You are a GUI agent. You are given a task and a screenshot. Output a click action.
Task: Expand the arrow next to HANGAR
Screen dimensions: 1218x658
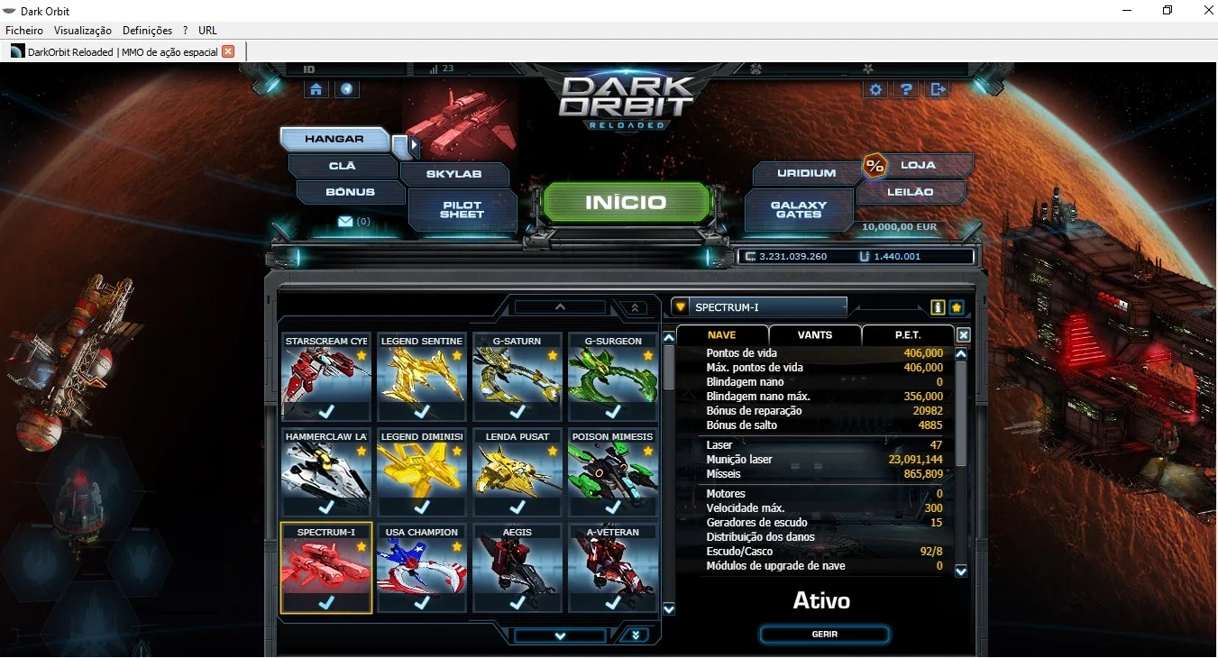414,144
